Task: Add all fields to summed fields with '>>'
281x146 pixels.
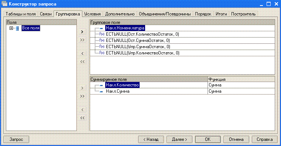Action: (x=82, y=96)
